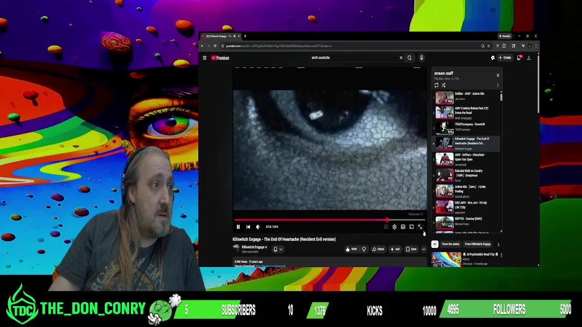Viewport: 582px width, 327px height.
Task: Cast the video with the Cast icon
Action: (x=411, y=227)
